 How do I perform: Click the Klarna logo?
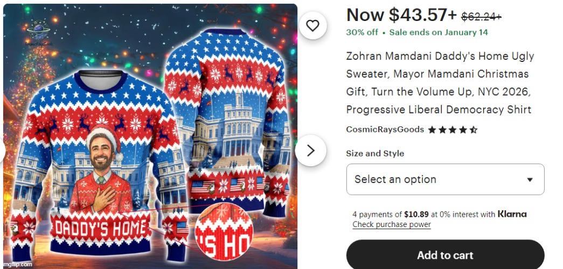click(512, 214)
